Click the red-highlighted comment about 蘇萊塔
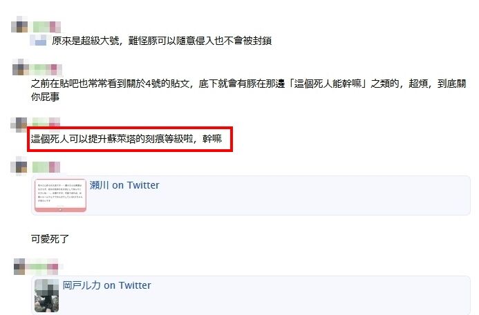 point(126,139)
